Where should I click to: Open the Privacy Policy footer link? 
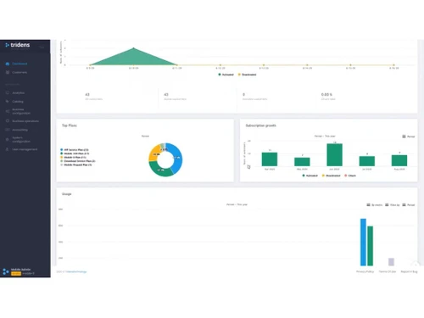pos(365,271)
